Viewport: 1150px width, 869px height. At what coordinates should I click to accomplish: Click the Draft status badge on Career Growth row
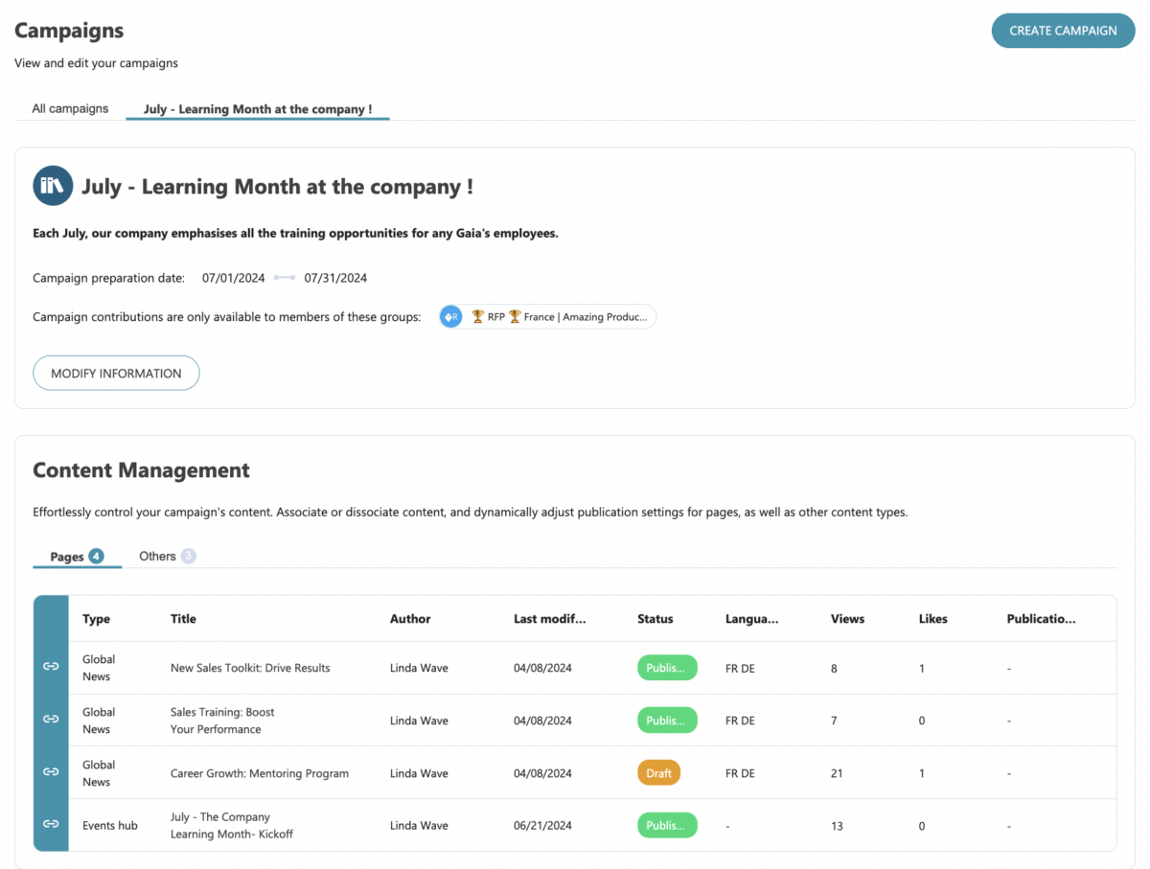tap(658, 772)
